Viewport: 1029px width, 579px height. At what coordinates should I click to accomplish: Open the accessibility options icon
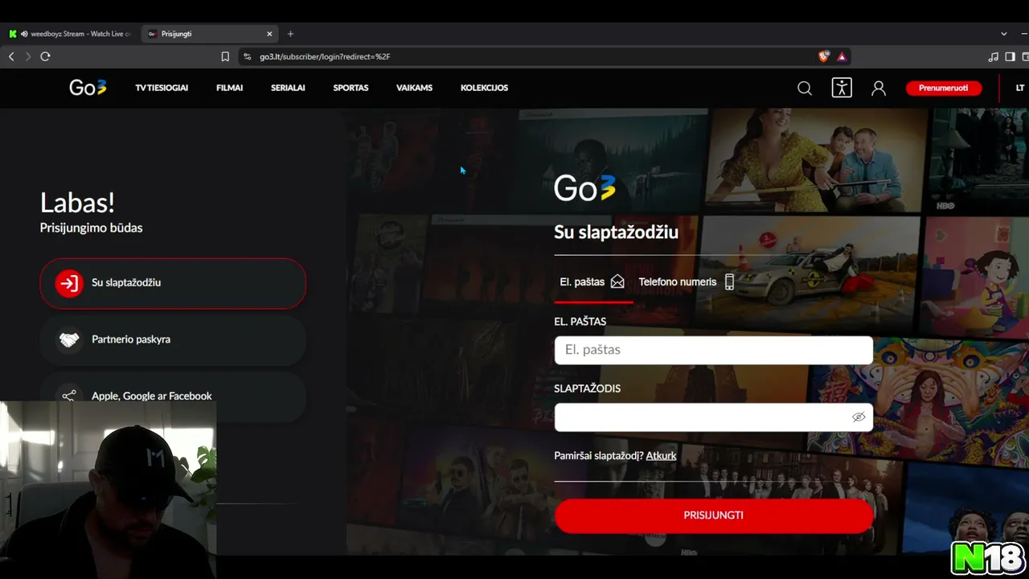tap(842, 88)
